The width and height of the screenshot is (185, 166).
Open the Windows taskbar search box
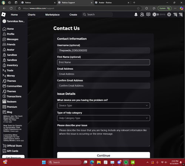tap(65, 162)
